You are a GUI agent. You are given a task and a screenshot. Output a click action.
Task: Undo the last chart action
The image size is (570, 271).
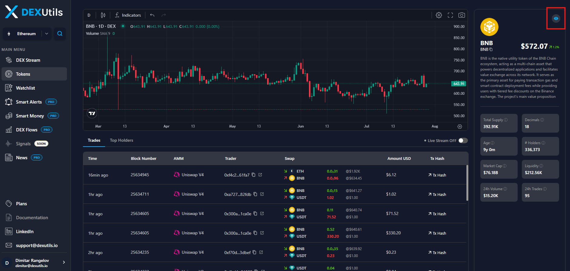tap(152, 15)
